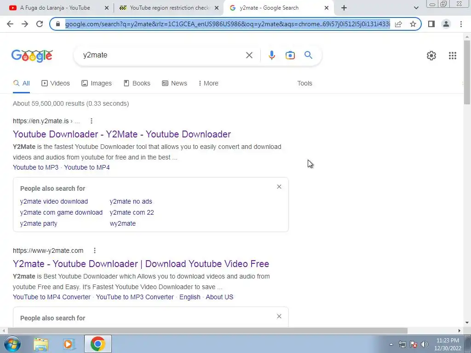This screenshot has width=471, height=353.
Task: Open the tab search dropdown arrow
Action: coord(416,8)
